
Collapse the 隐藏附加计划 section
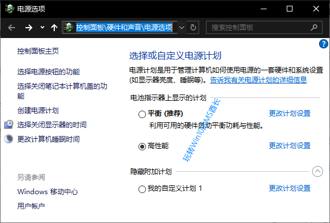[317, 172]
